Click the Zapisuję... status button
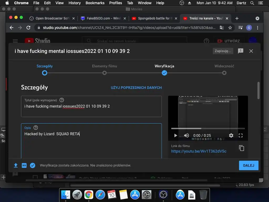Screen dimensions: 269x202 [x=223, y=51]
